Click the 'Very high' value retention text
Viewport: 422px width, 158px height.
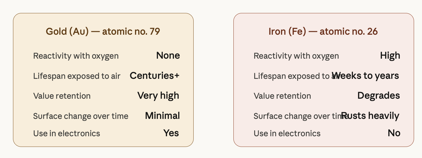coord(158,96)
